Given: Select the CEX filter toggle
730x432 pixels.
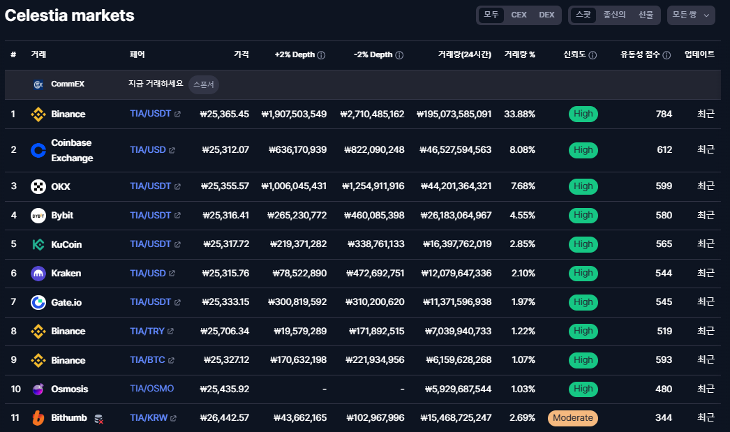Looking at the screenshot, I should click(519, 15).
